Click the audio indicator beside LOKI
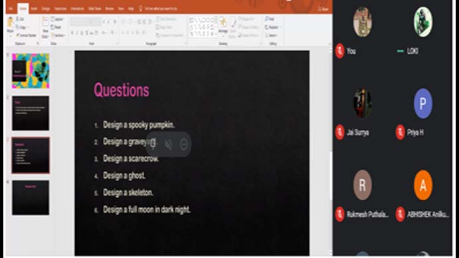This screenshot has height=258, width=459. 400,51
